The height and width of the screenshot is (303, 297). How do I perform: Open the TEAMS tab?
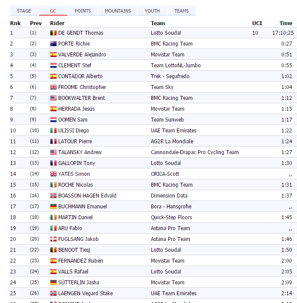click(x=181, y=11)
